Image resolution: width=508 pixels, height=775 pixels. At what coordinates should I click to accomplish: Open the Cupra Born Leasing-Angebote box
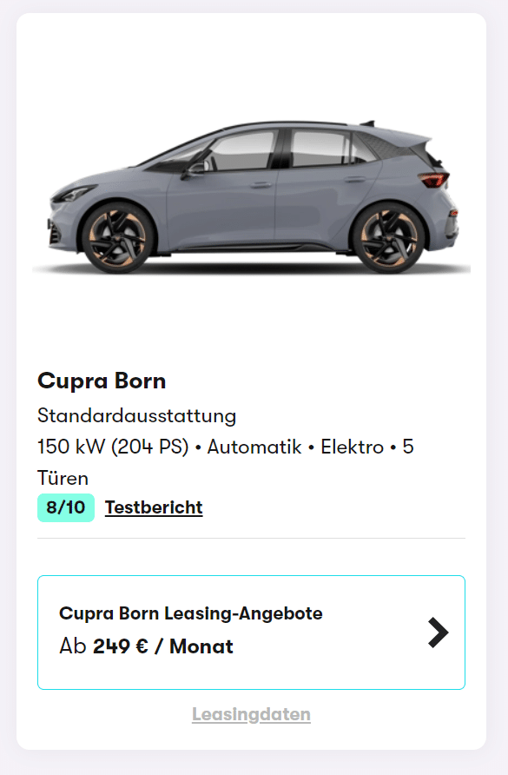click(251, 633)
